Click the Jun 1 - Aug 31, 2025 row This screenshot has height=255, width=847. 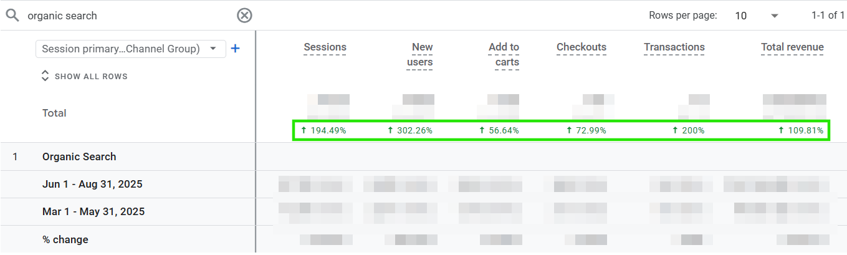click(92, 185)
